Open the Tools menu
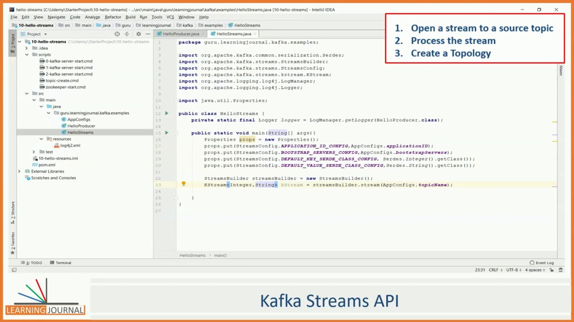 (x=157, y=17)
